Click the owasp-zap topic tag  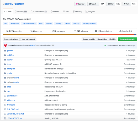coord(15,24)
